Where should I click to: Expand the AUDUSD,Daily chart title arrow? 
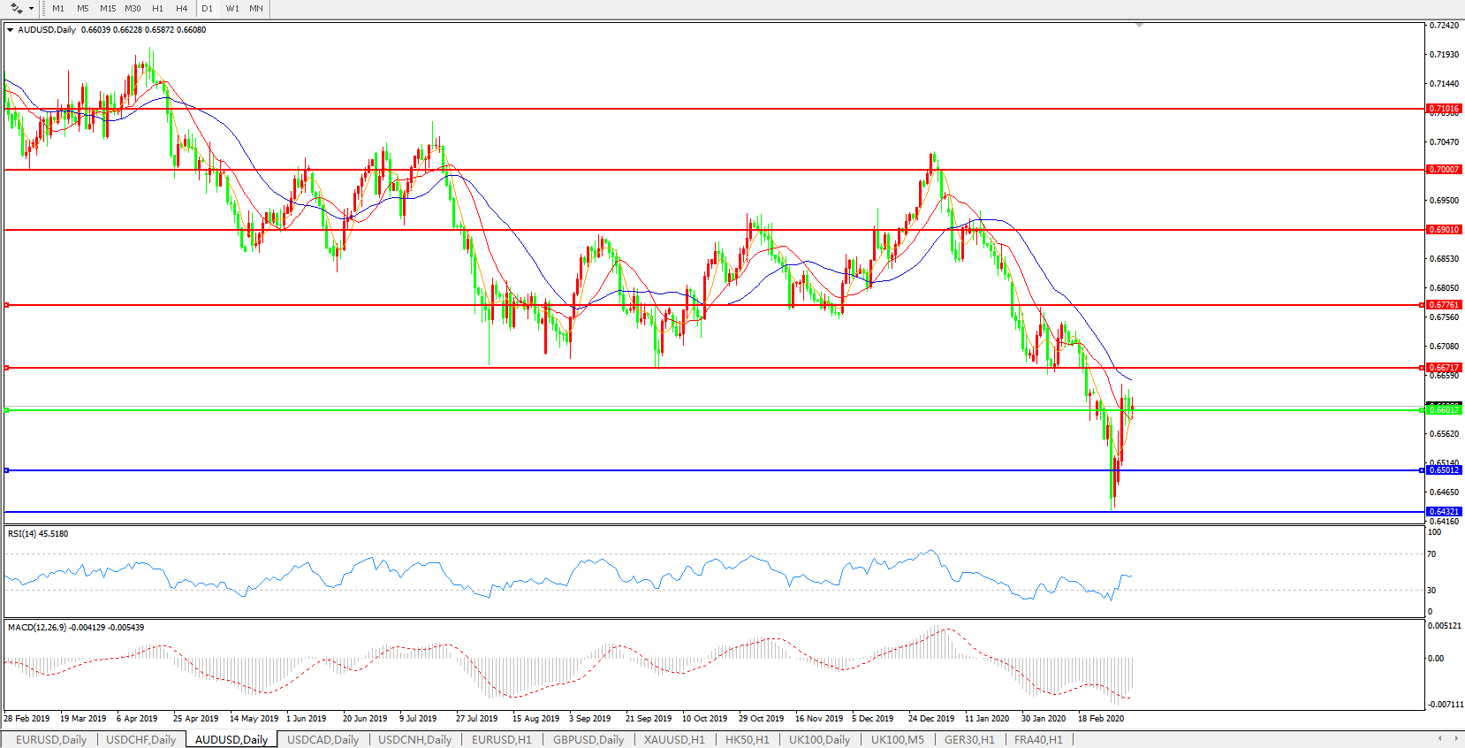(x=11, y=30)
